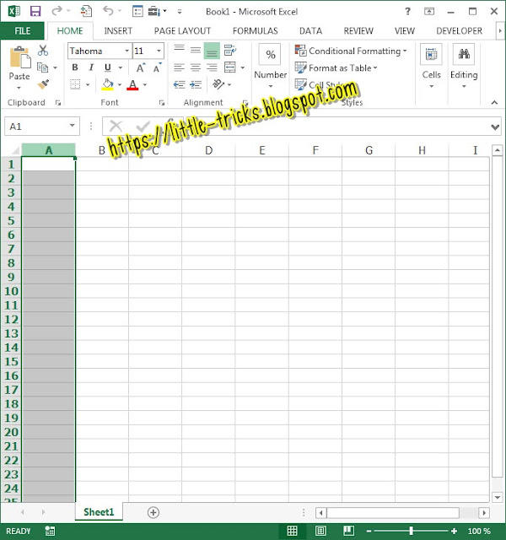The height and width of the screenshot is (540, 506).
Task: Open the Number percent format button
Action: (x=270, y=54)
